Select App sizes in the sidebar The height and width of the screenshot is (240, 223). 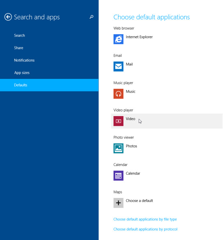22,73
